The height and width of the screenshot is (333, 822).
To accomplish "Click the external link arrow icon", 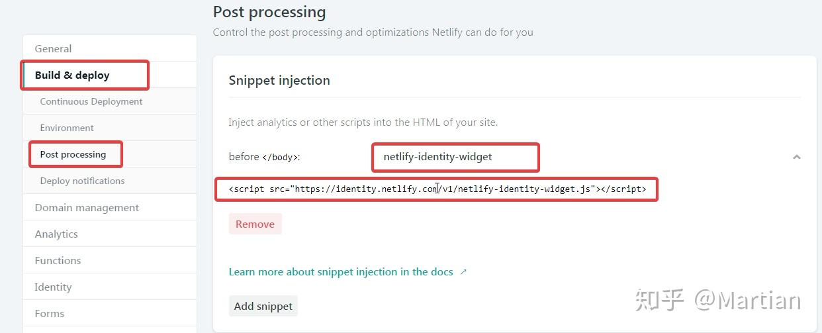I will click(463, 272).
